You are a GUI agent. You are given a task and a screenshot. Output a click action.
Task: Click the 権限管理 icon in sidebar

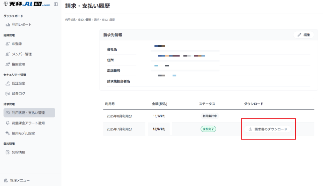[8, 64]
